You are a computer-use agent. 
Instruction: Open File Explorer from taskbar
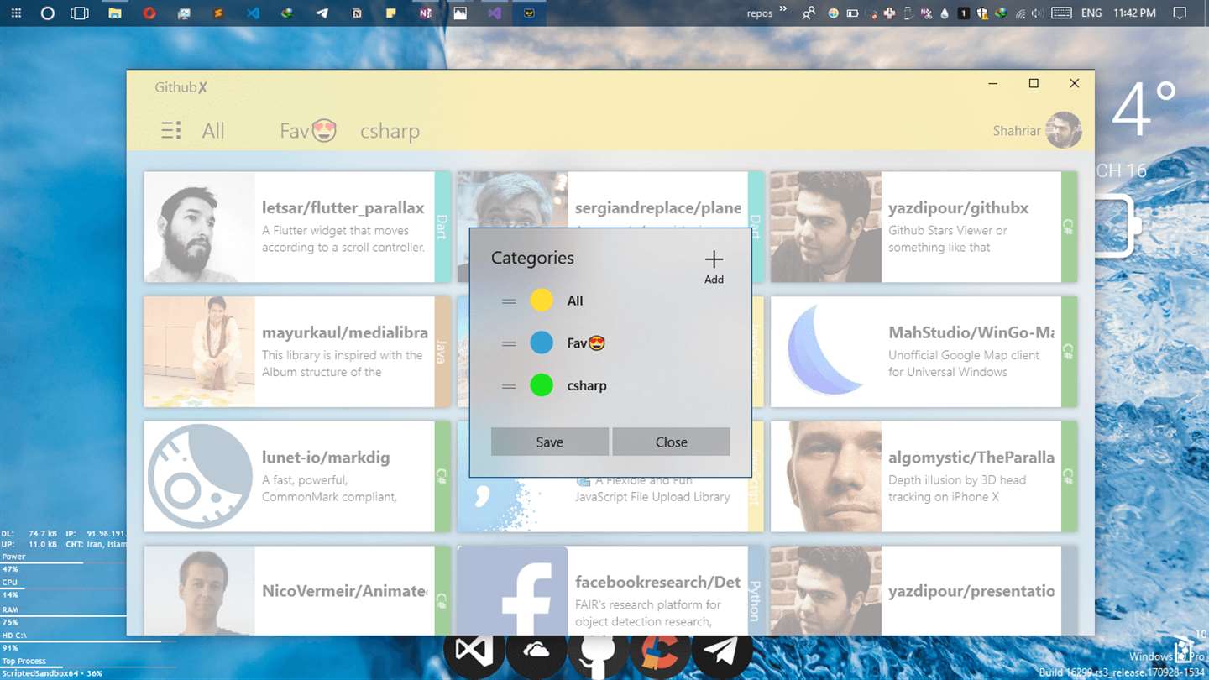pyautogui.click(x=114, y=13)
